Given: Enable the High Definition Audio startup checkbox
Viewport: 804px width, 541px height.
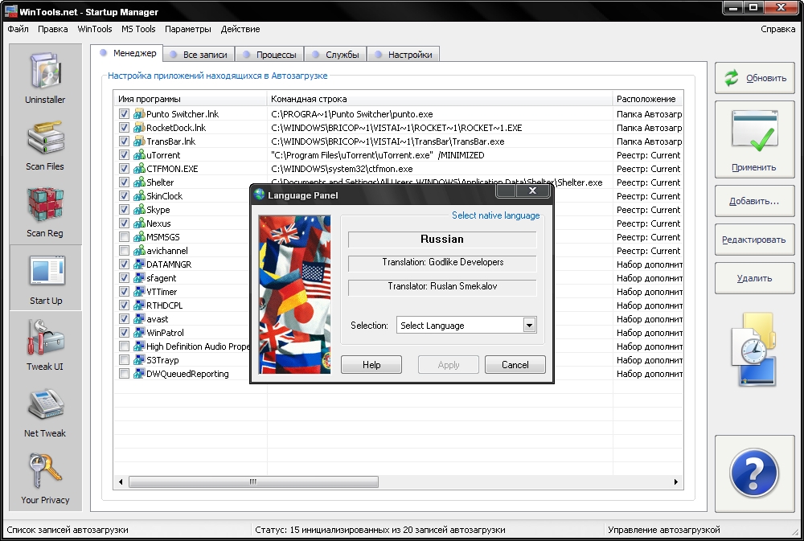Looking at the screenshot, I should pos(124,346).
